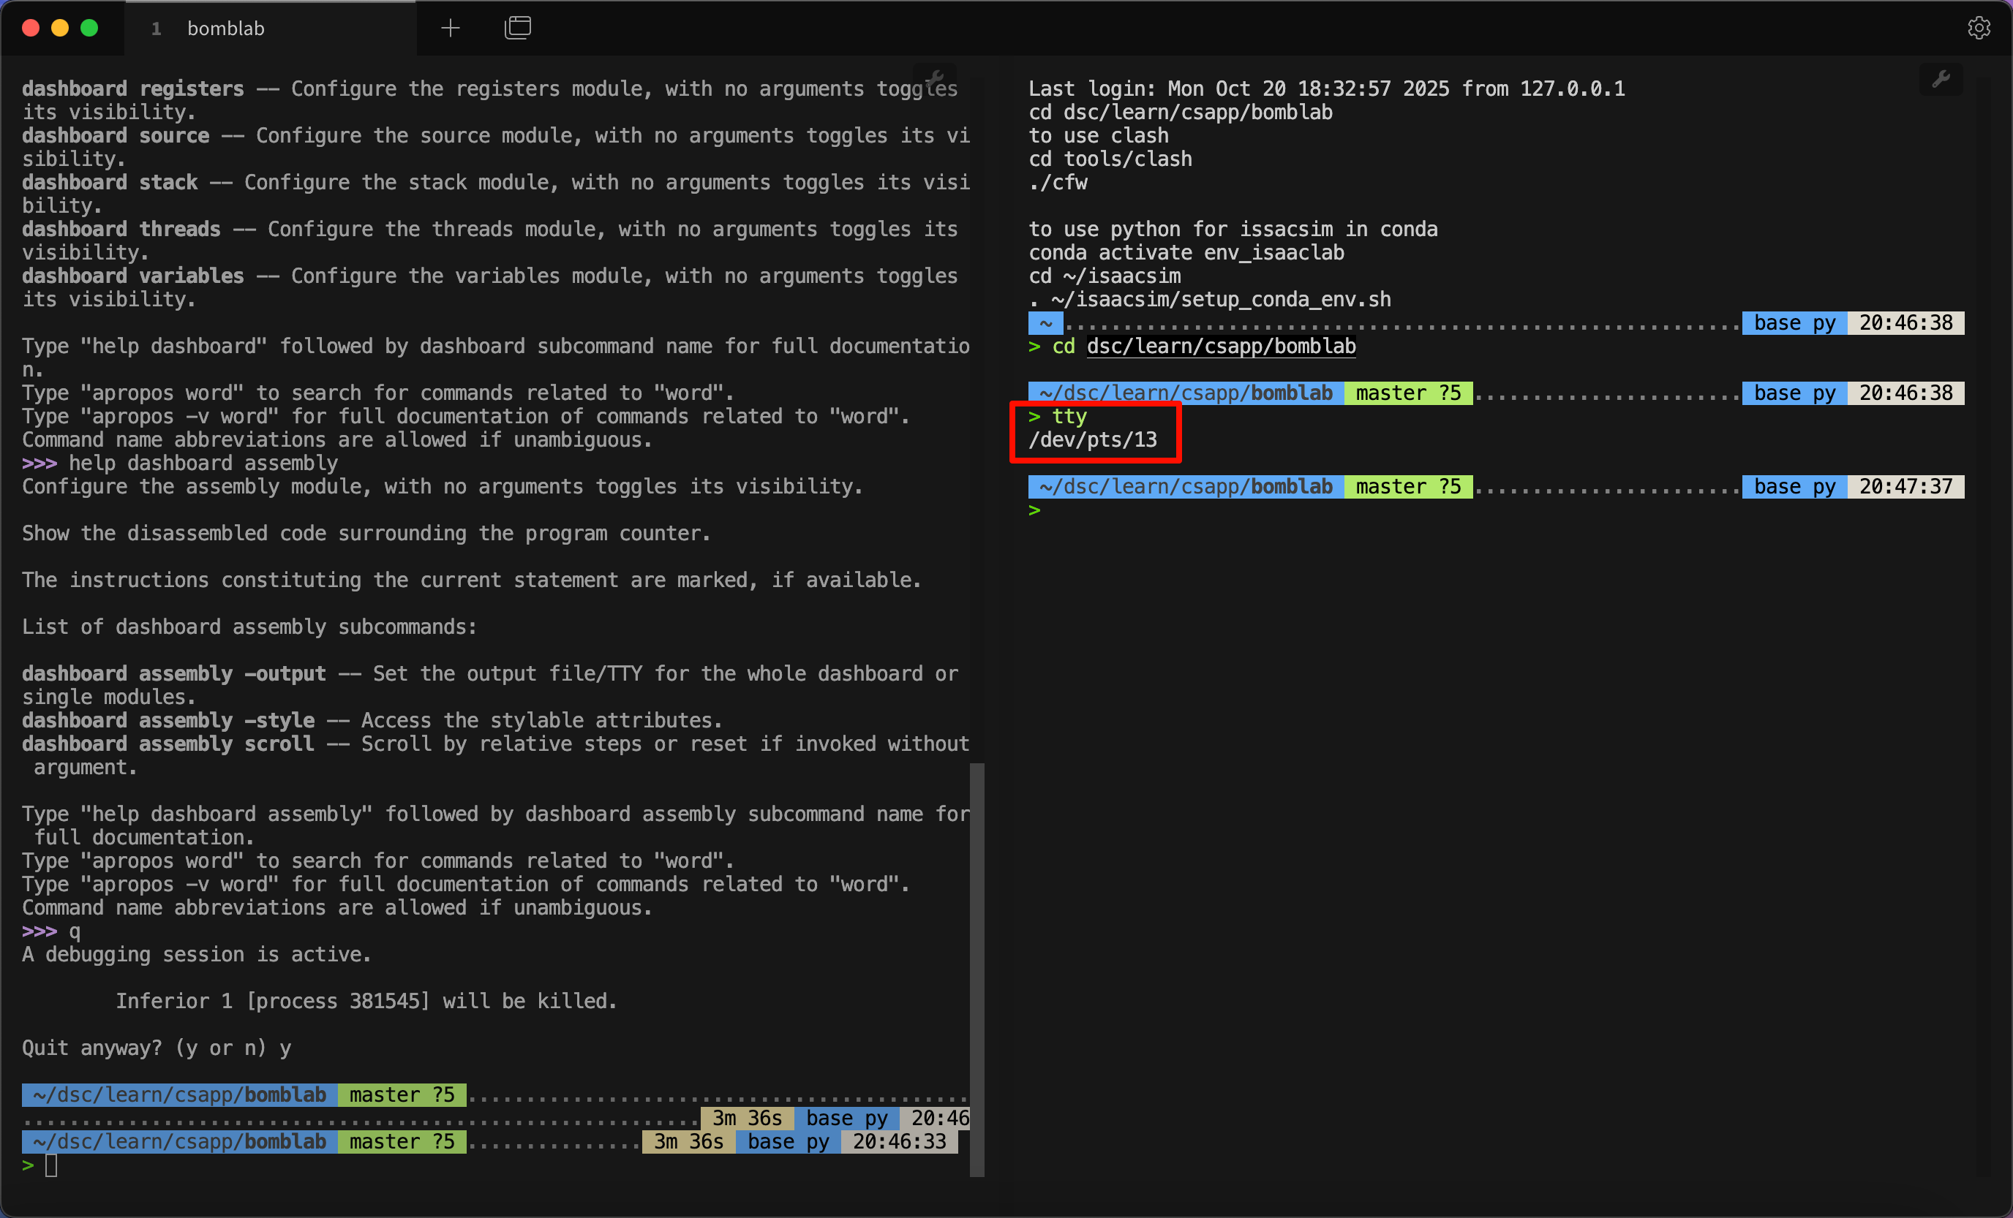Click the underlined dsc/learn/csapp/bomblab path
2013x1218 pixels.
point(1221,346)
